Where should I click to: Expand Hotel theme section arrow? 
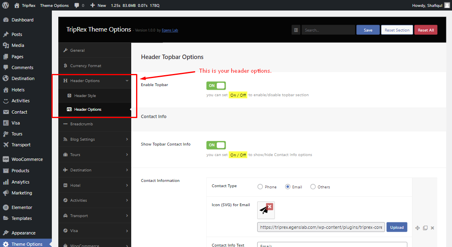[127, 186]
